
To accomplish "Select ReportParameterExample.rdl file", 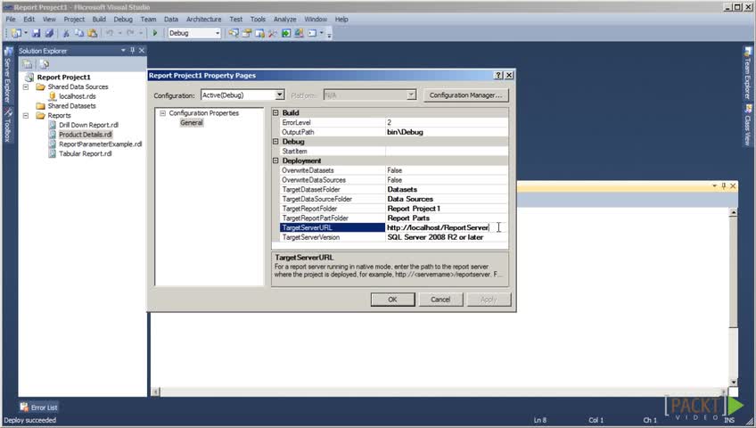I will pos(100,144).
